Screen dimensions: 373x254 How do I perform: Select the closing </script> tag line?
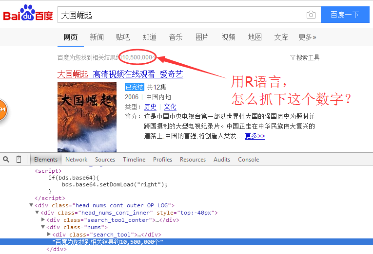click(x=50, y=198)
